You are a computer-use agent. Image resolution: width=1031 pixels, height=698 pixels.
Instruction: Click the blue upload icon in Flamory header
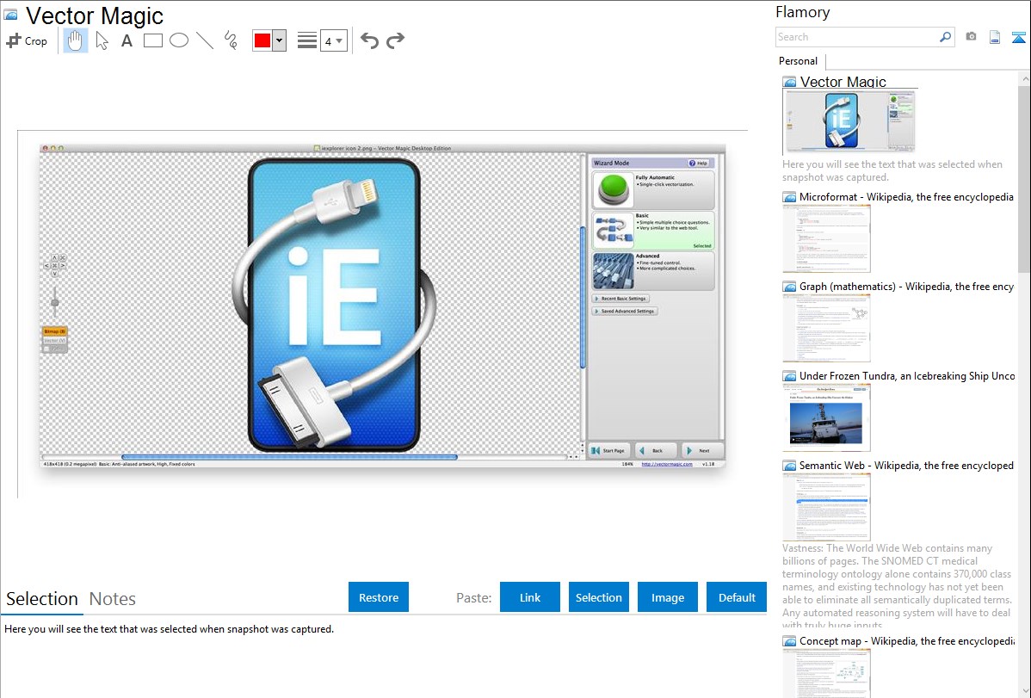coord(1018,37)
